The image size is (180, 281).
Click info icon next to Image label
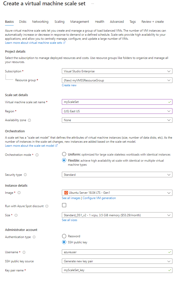pyautogui.click(x=19, y=193)
